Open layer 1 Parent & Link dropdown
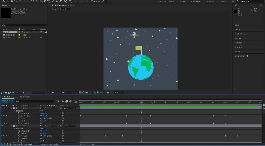Image resolution: width=265 pixels, height=146 pixels. tap(69, 108)
